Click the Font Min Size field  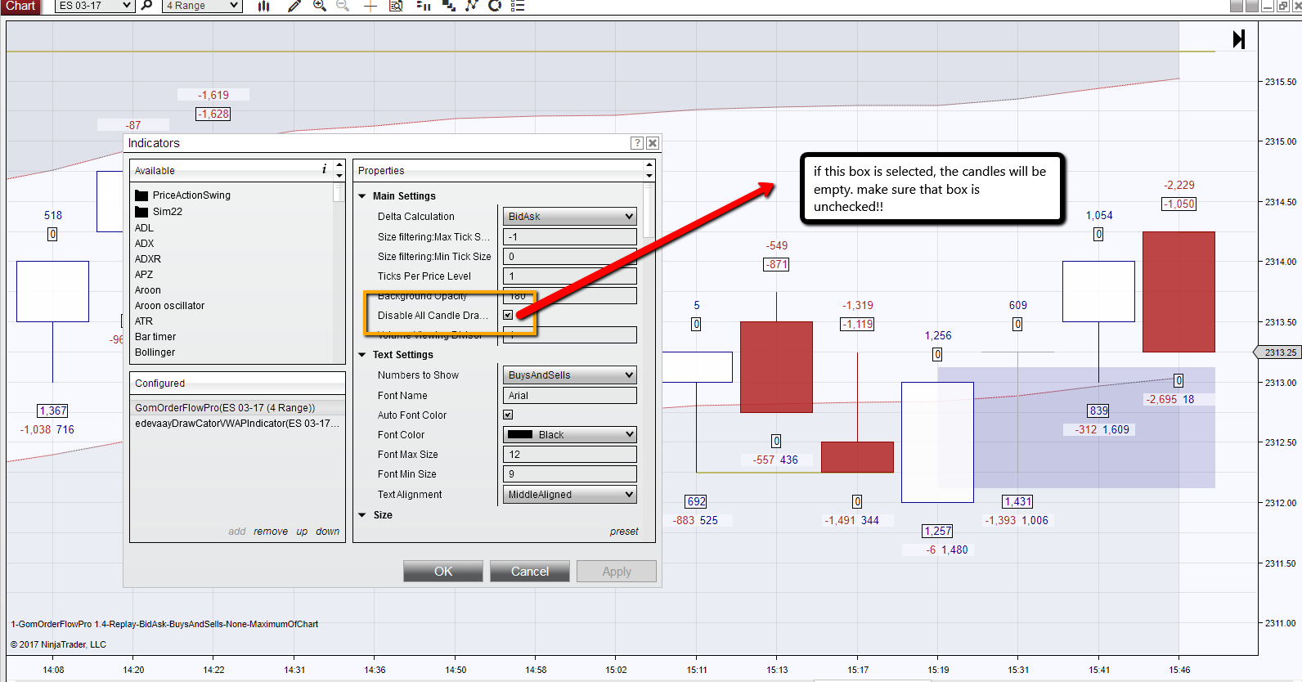(569, 474)
